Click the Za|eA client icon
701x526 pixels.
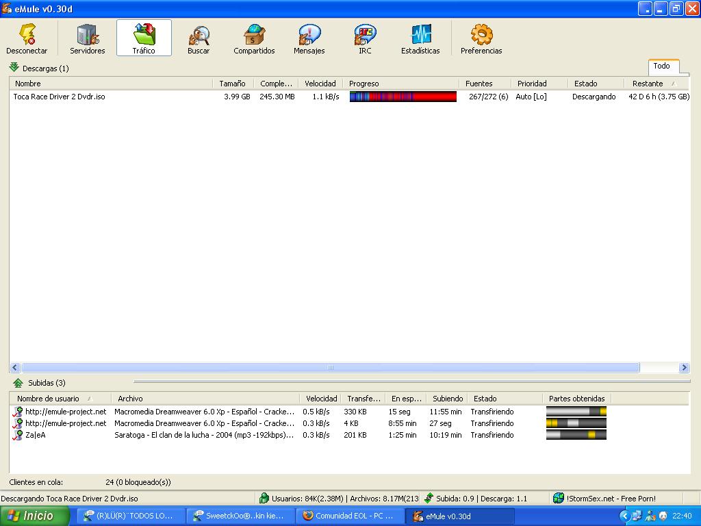click(x=17, y=435)
